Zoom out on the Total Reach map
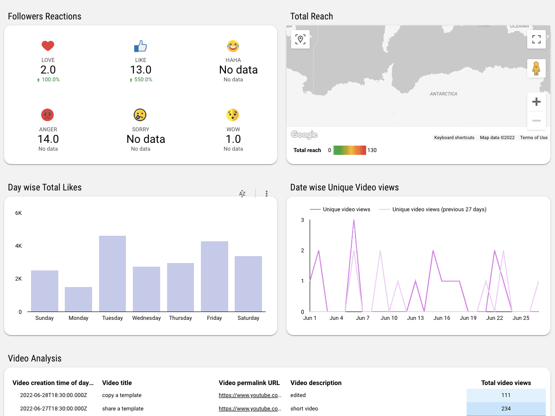This screenshot has width=555, height=416. 536,120
